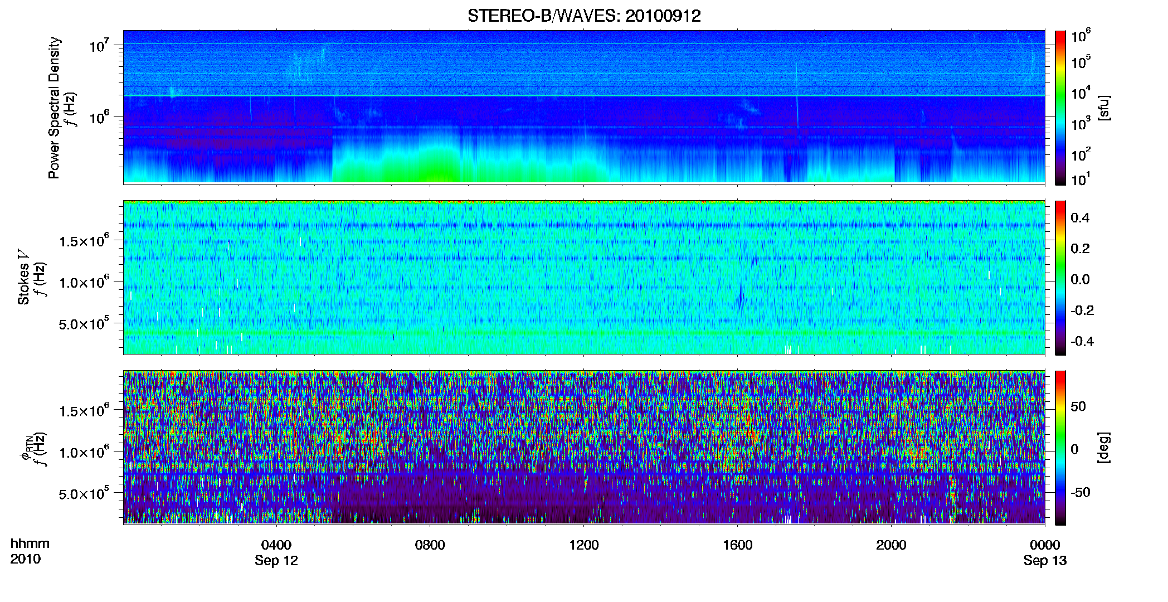Click the 0.4 value on Stokes color bar
The height and width of the screenshot is (602, 1168).
(1080, 218)
